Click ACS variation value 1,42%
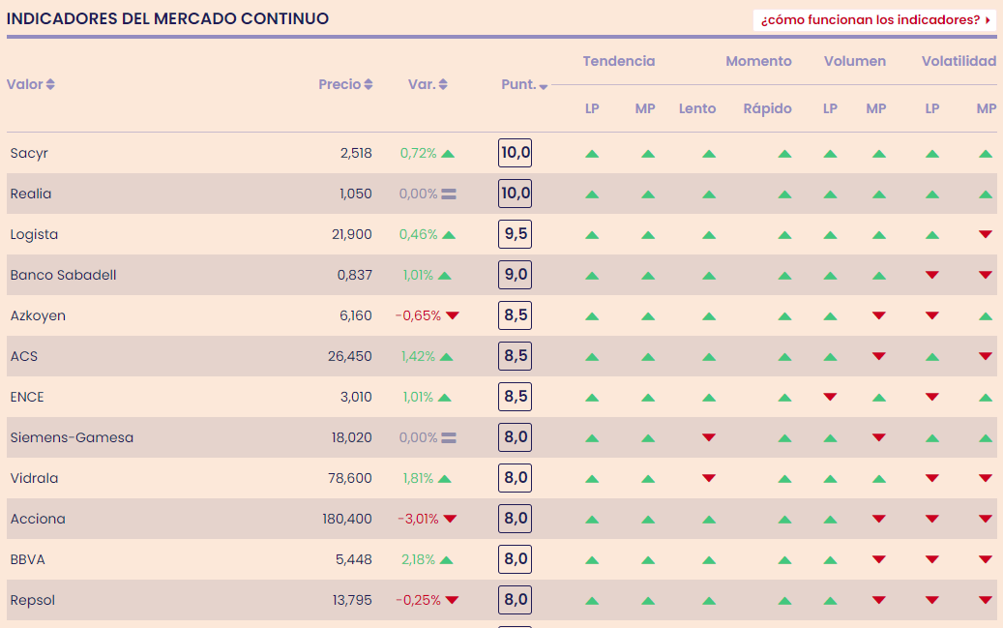Screen dimensions: 1003x628 [x=419, y=356]
